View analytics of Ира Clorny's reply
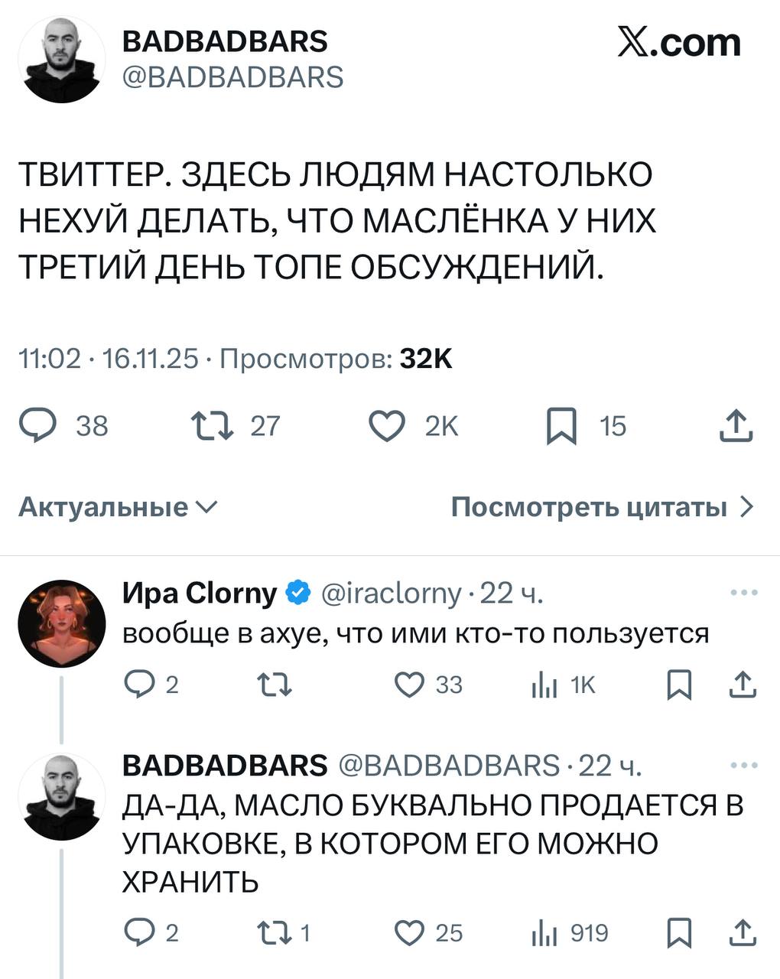The height and width of the screenshot is (979, 780). coord(543,685)
